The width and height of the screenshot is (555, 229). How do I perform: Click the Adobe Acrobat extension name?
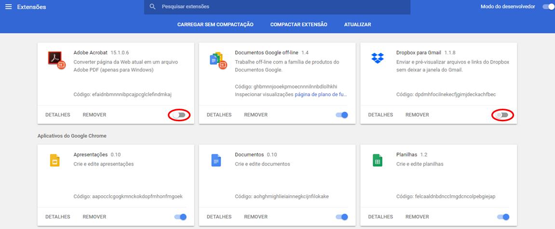coord(90,52)
